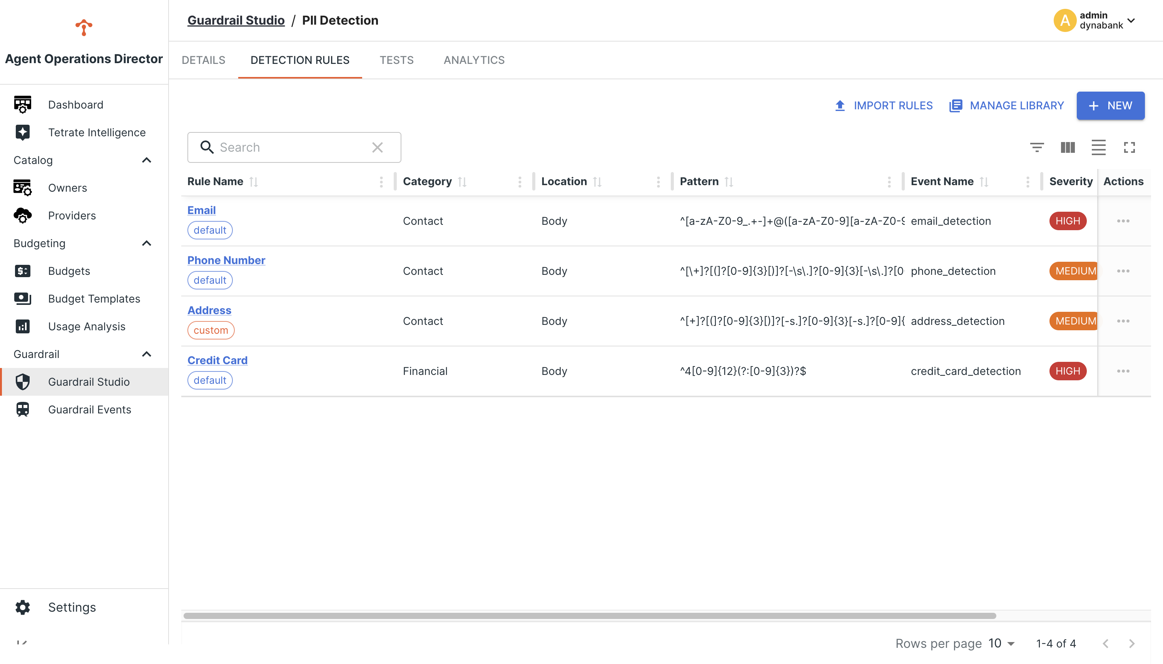Open Event Name column options menu
The height and width of the screenshot is (664, 1163).
[1028, 182]
